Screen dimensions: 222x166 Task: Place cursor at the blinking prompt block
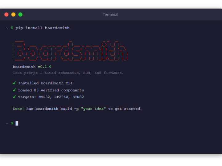tap(17, 123)
